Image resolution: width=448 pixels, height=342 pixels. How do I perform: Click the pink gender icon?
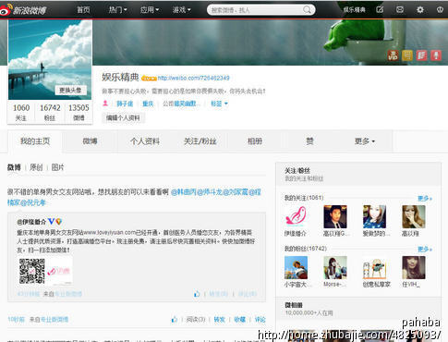pos(105,104)
